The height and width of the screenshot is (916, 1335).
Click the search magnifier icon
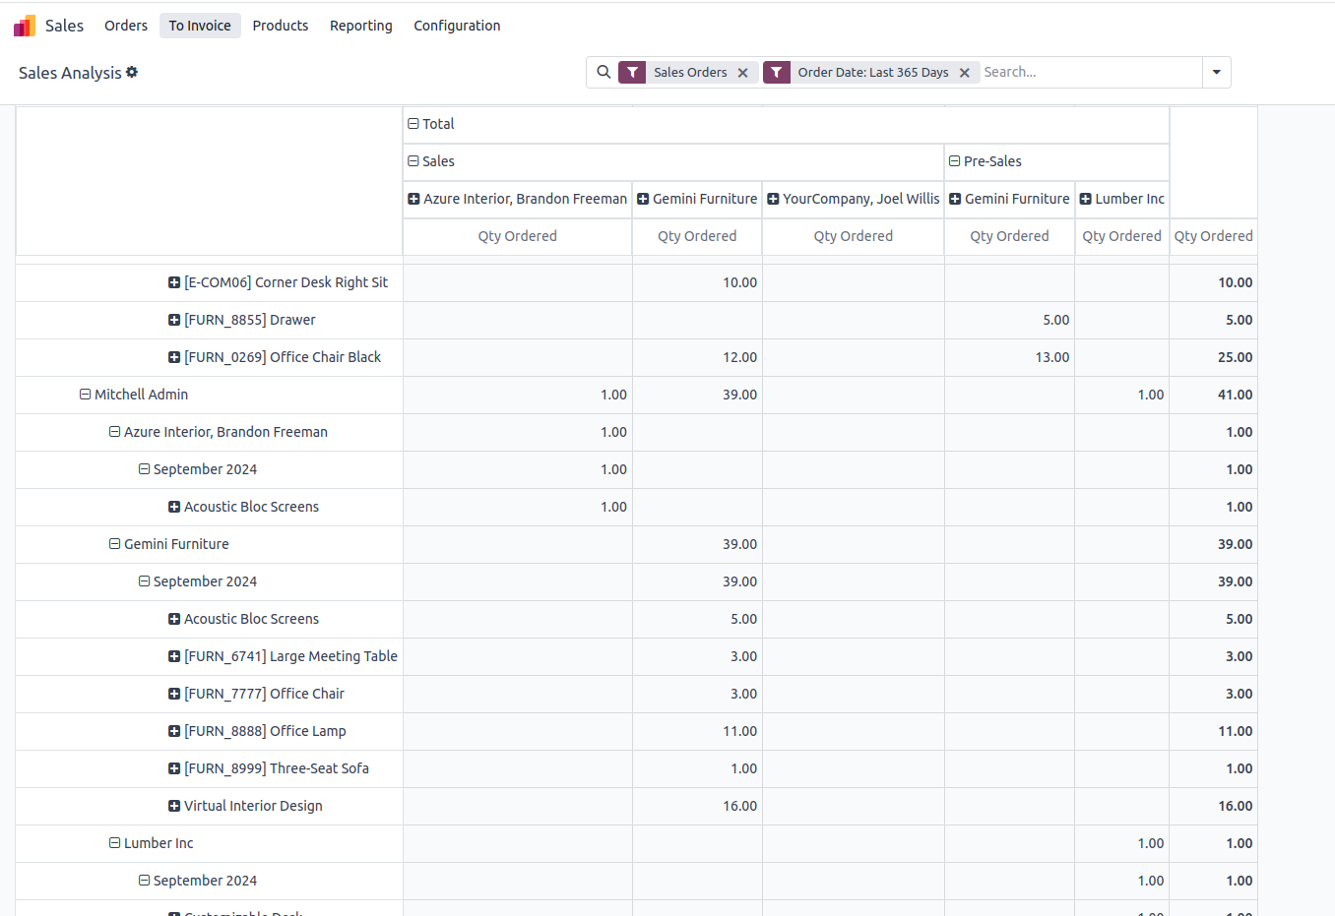(x=604, y=72)
